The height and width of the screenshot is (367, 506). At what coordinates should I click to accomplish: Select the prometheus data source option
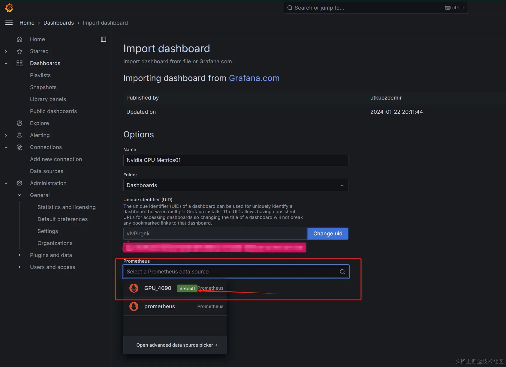point(175,306)
